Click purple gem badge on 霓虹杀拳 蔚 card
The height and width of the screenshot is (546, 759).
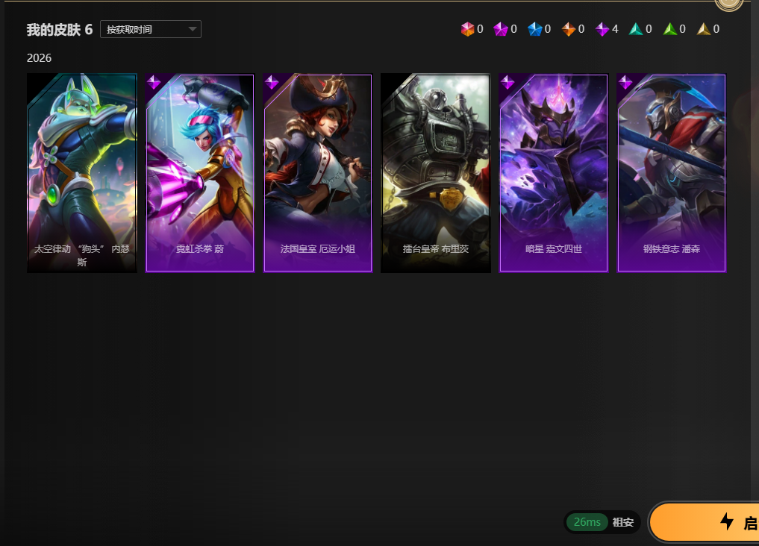pyautogui.click(x=154, y=82)
